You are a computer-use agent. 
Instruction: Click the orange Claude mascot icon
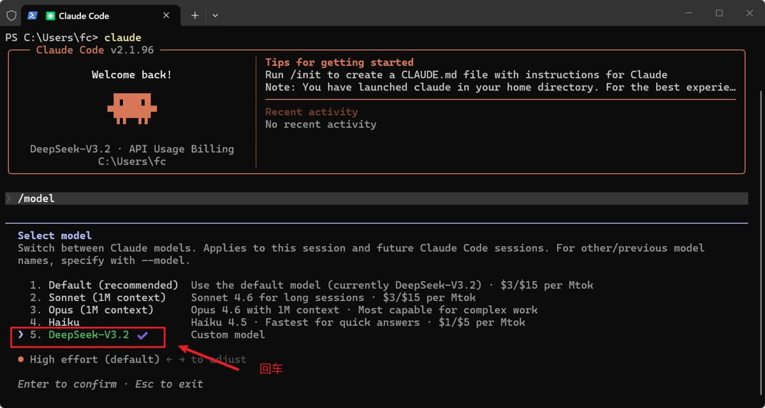[132, 108]
